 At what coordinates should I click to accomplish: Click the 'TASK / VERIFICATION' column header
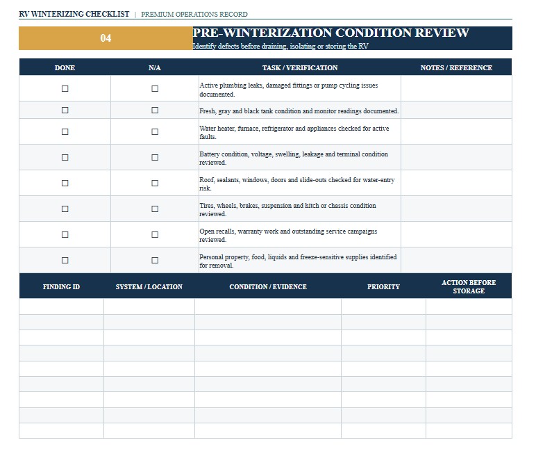[x=300, y=67]
